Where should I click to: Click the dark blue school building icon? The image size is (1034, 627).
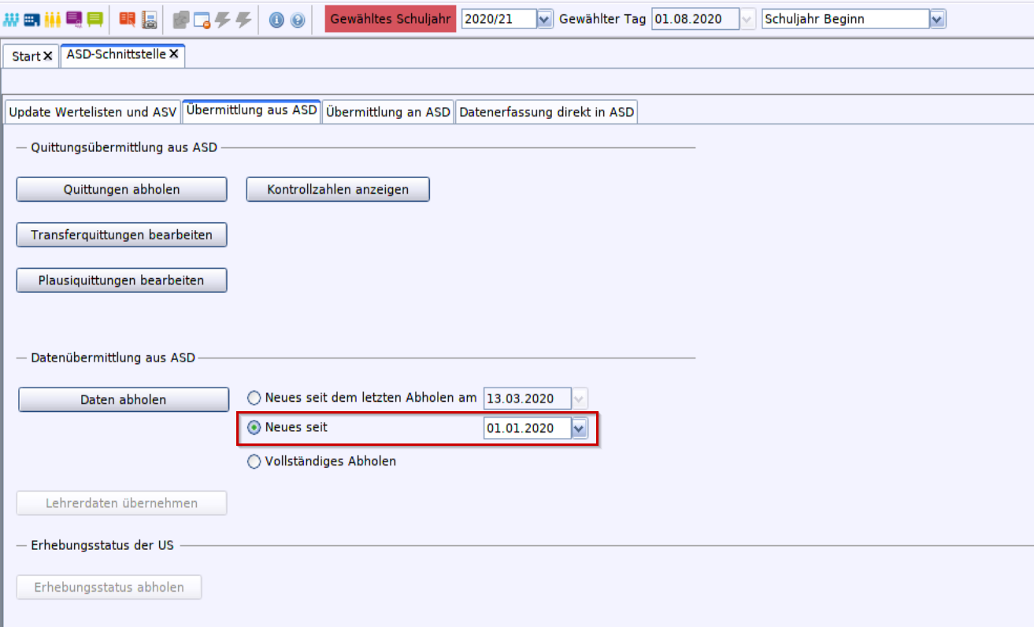click(x=32, y=19)
